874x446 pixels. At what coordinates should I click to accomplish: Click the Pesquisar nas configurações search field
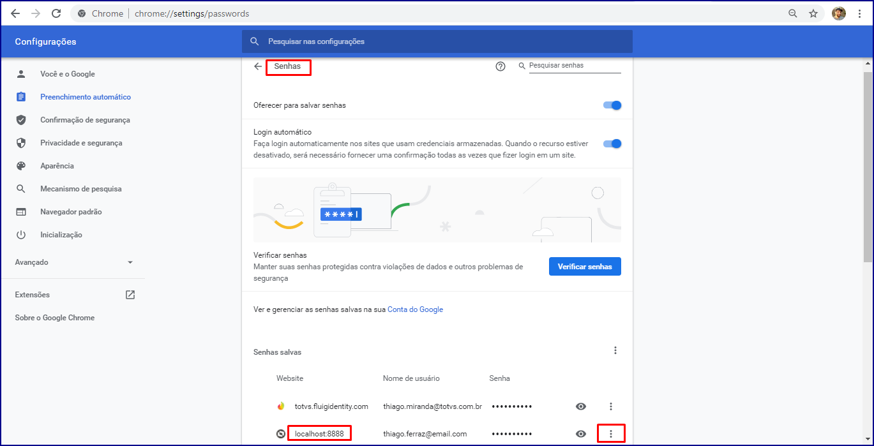(x=437, y=41)
